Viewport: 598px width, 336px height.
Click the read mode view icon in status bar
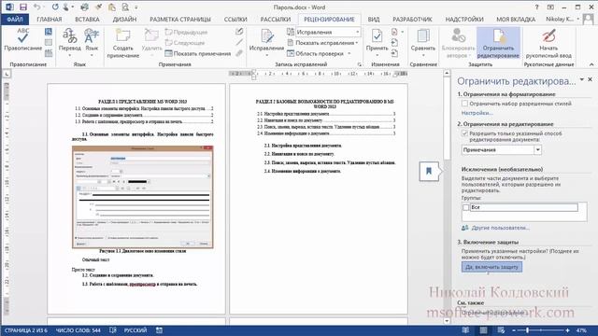pyautogui.click(x=465, y=330)
